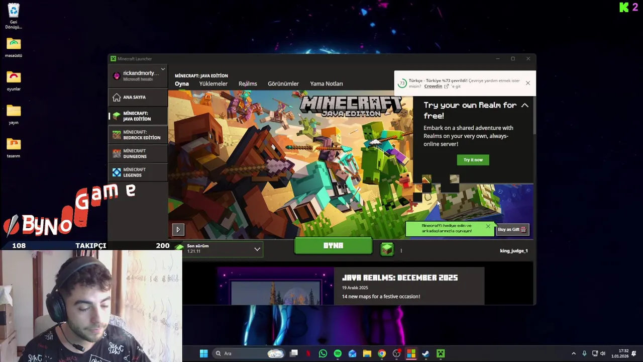Switch to the Oyna tab
This screenshot has width=643, height=362.
click(182, 84)
